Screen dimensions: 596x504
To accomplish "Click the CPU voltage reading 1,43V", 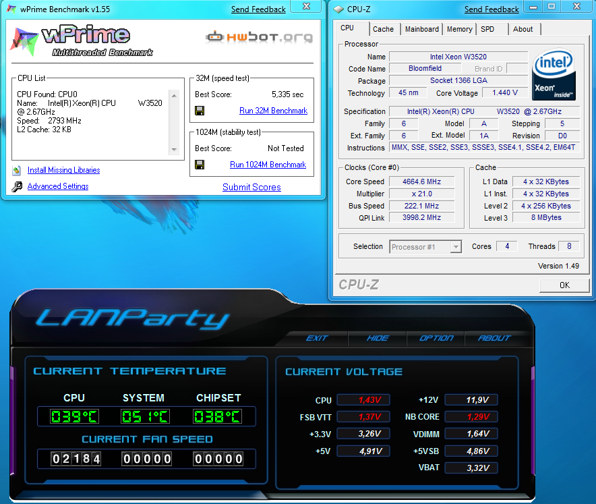I will (364, 400).
